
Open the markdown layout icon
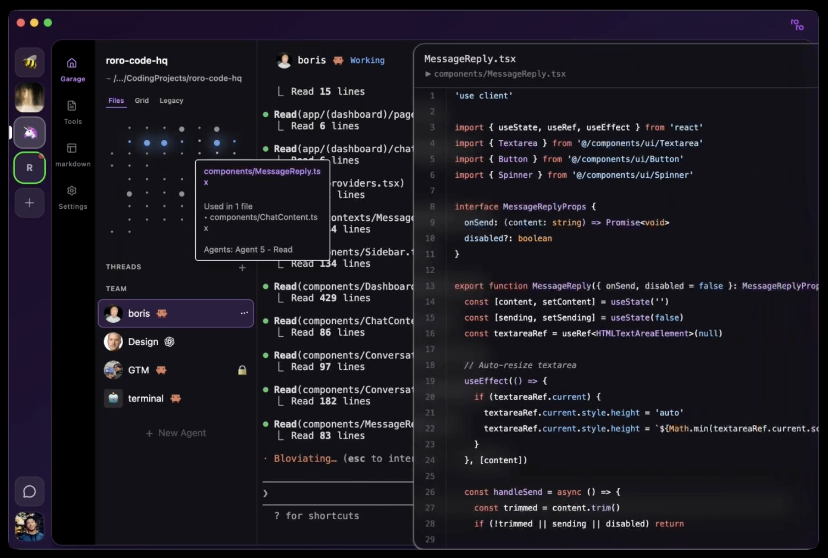coord(72,148)
